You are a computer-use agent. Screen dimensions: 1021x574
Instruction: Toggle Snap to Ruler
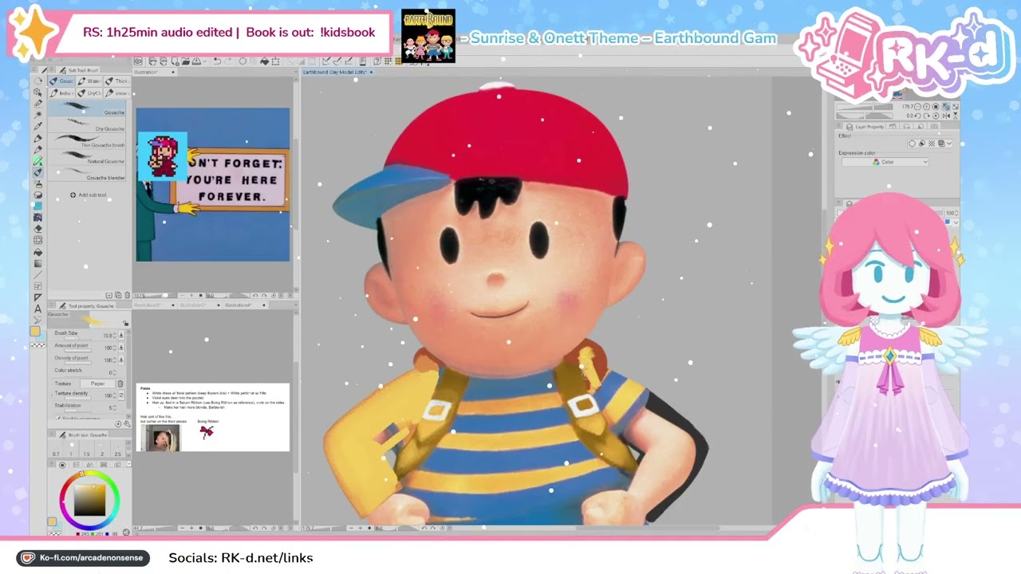click(325, 61)
